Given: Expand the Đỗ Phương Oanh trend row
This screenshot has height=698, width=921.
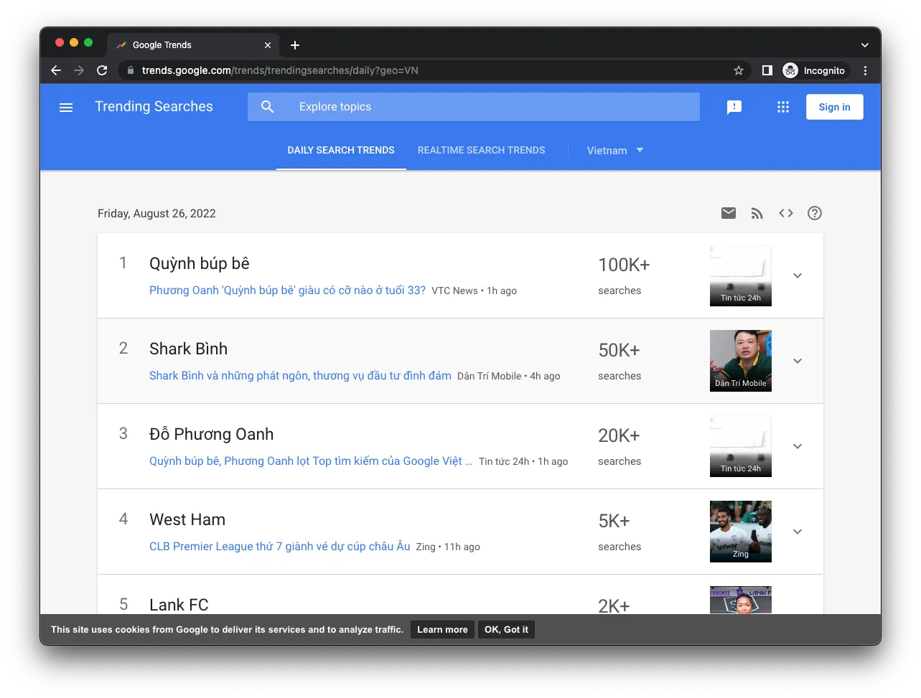Looking at the screenshot, I should point(798,446).
